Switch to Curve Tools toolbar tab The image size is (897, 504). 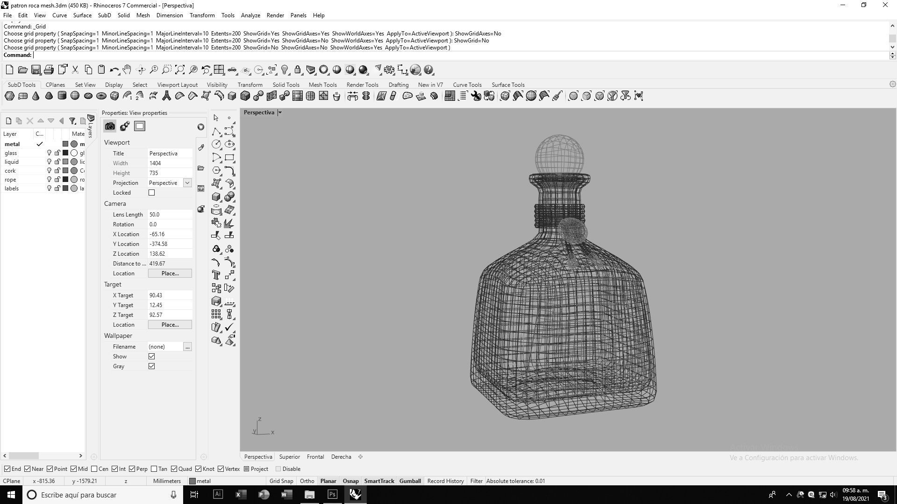tap(467, 85)
